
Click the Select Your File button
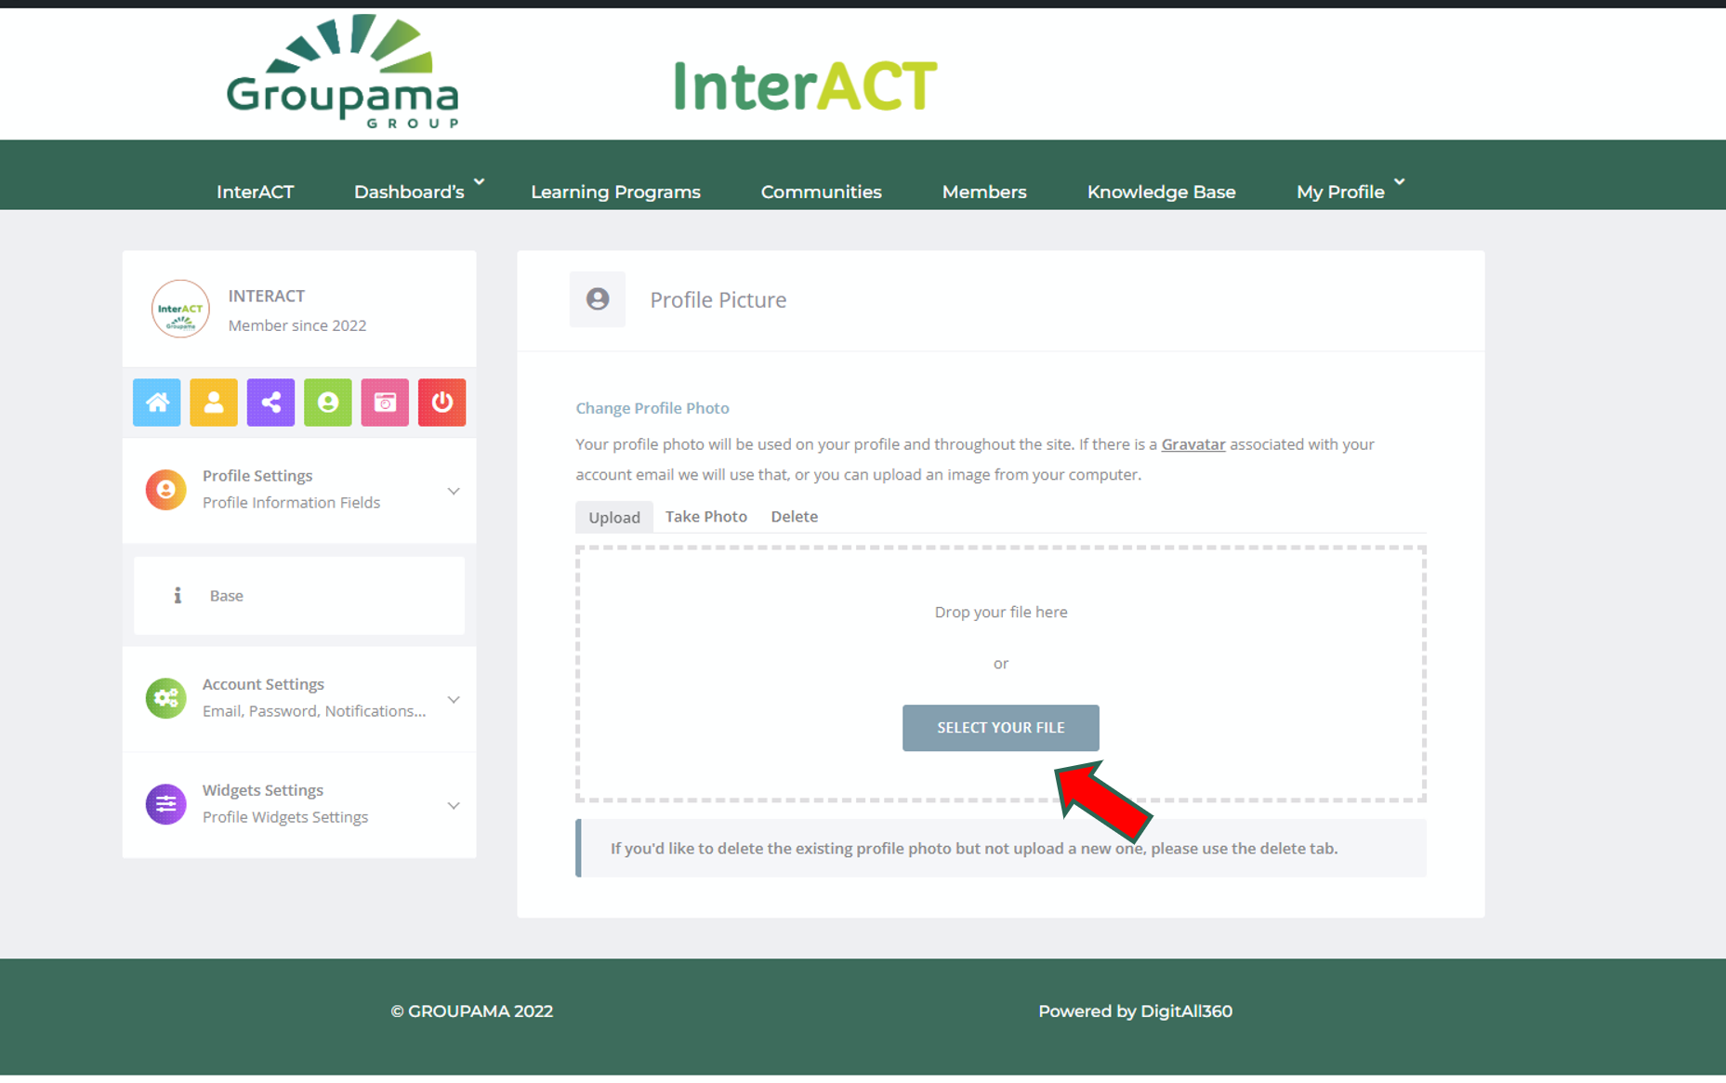click(1000, 727)
